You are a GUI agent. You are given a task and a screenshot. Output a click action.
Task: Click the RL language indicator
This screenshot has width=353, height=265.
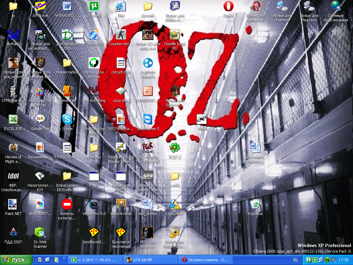295,260
